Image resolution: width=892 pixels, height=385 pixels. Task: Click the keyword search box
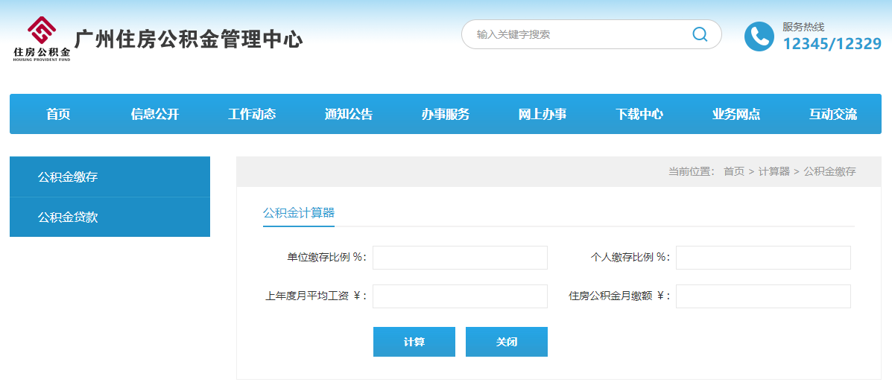point(578,34)
